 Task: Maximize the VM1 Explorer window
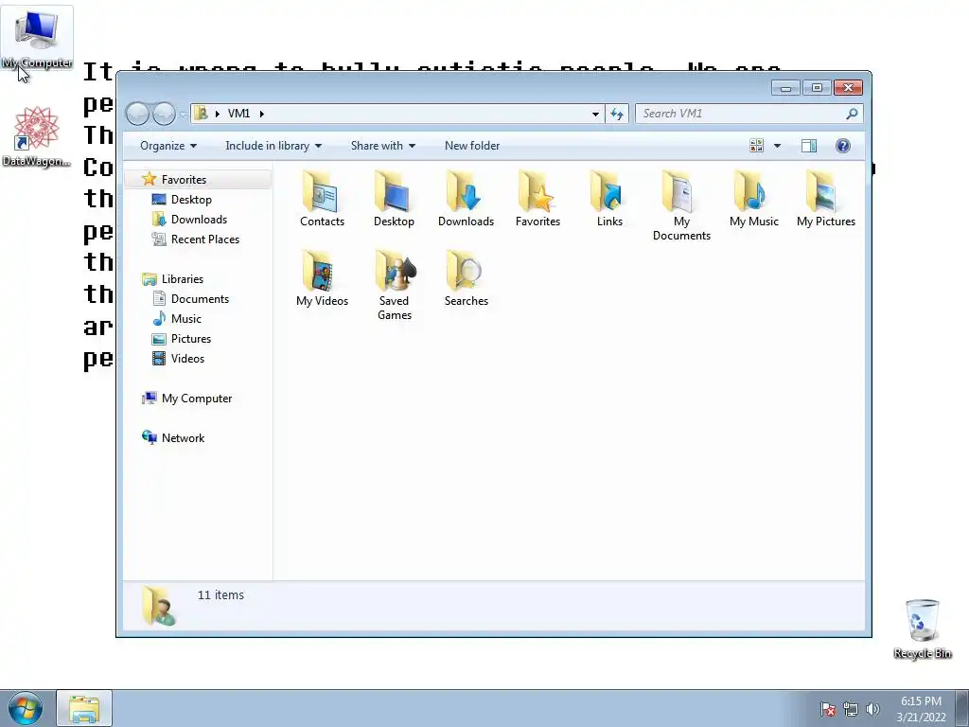817,88
